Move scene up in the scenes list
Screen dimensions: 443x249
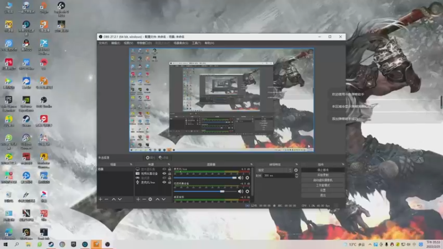pos(114,199)
